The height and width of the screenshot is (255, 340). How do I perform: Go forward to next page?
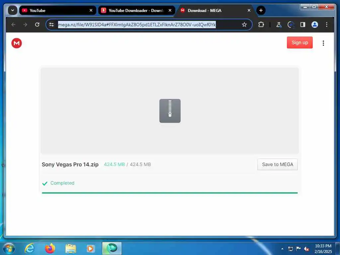(x=25, y=25)
